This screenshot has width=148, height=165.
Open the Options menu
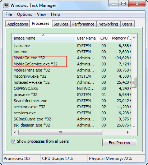tap(24, 14)
